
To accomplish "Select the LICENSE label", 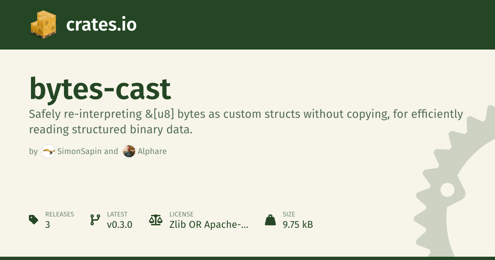I will point(181,214).
